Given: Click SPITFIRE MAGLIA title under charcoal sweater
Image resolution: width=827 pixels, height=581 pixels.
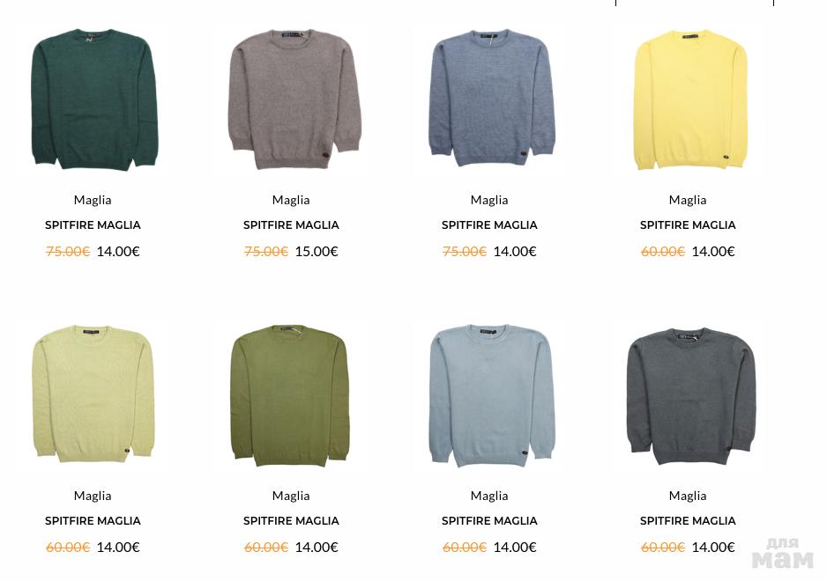Looking at the screenshot, I should 688,521.
